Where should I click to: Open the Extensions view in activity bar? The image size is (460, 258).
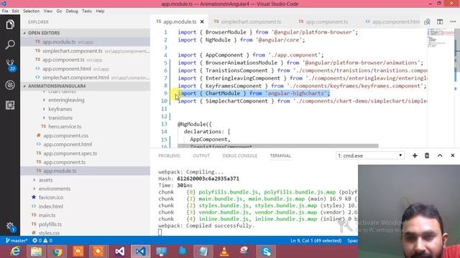(x=10, y=105)
